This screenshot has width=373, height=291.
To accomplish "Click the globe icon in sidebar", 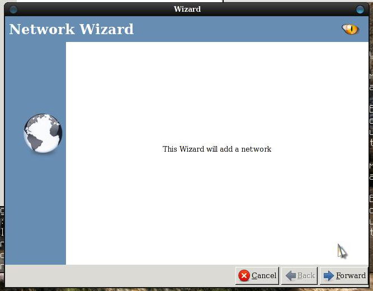I will 43,133.
